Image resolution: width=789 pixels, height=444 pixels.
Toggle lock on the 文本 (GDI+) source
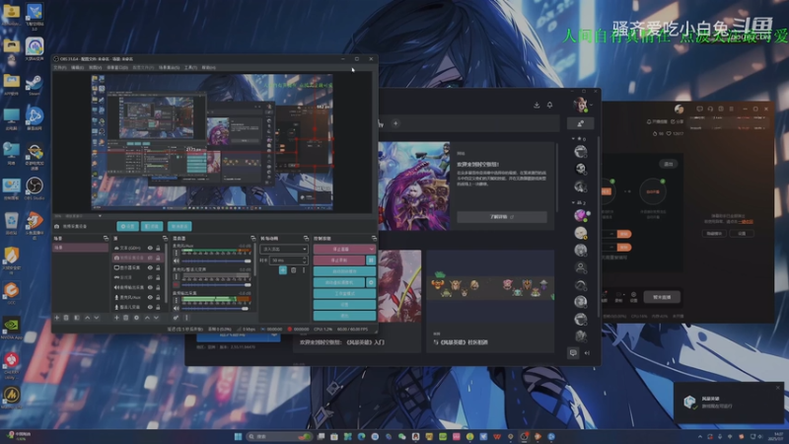click(158, 249)
